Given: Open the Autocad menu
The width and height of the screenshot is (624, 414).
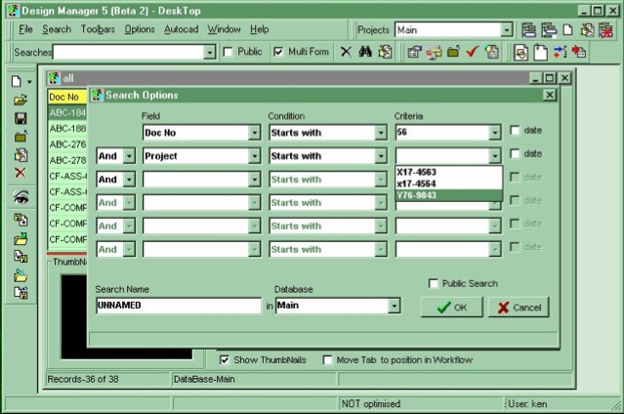Looking at the screenshot, I should pyautogui.click(x=182, y=29).
